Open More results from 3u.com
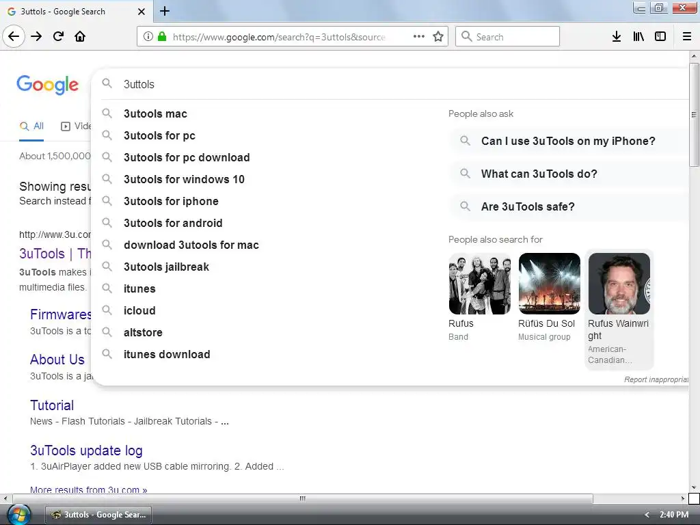 tap(88, 489)
